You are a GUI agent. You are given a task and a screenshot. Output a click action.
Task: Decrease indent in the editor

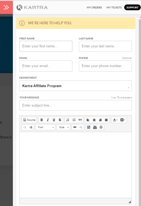(x=25, y=127)
